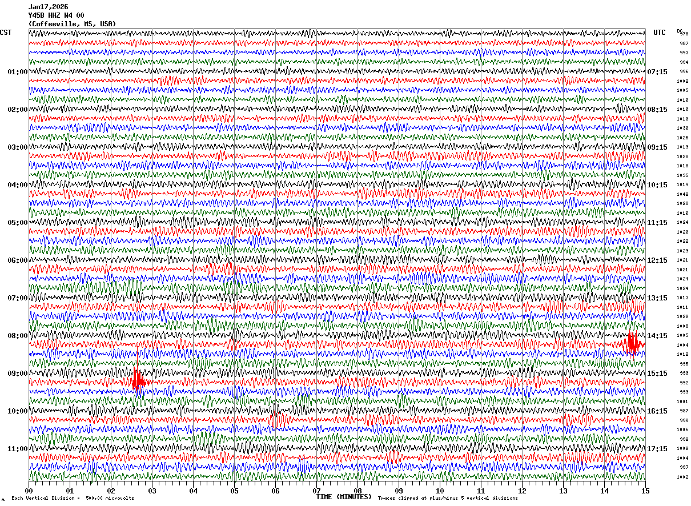
Task: Select the 09:00 CST time label
Action: (x=18, y=374)
